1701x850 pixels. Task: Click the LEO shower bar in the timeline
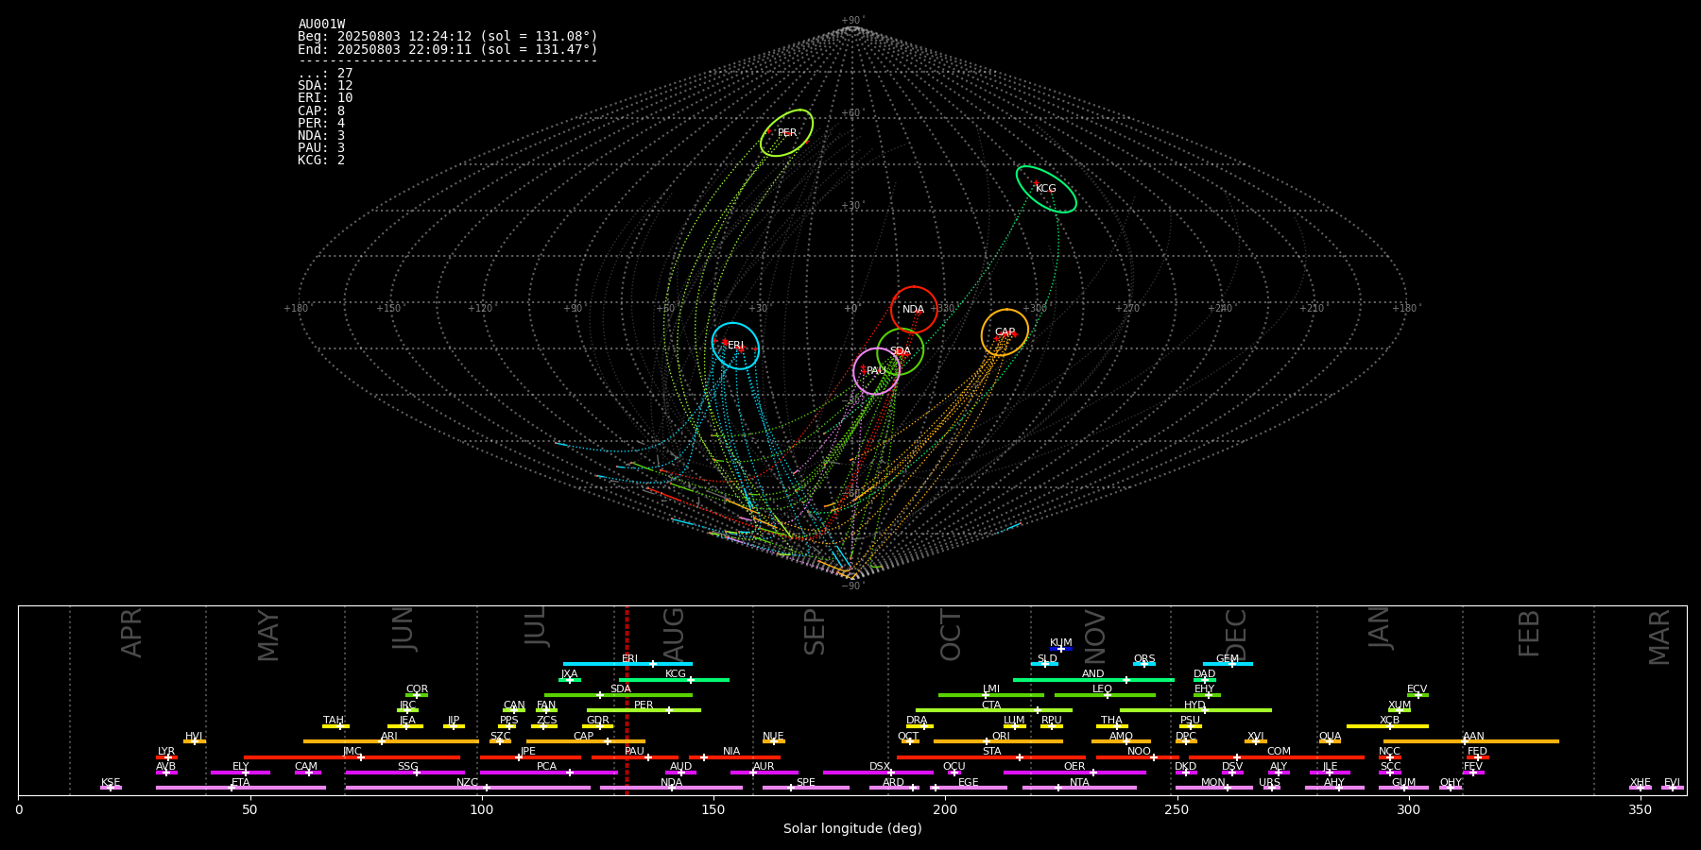pos(1105,695)
